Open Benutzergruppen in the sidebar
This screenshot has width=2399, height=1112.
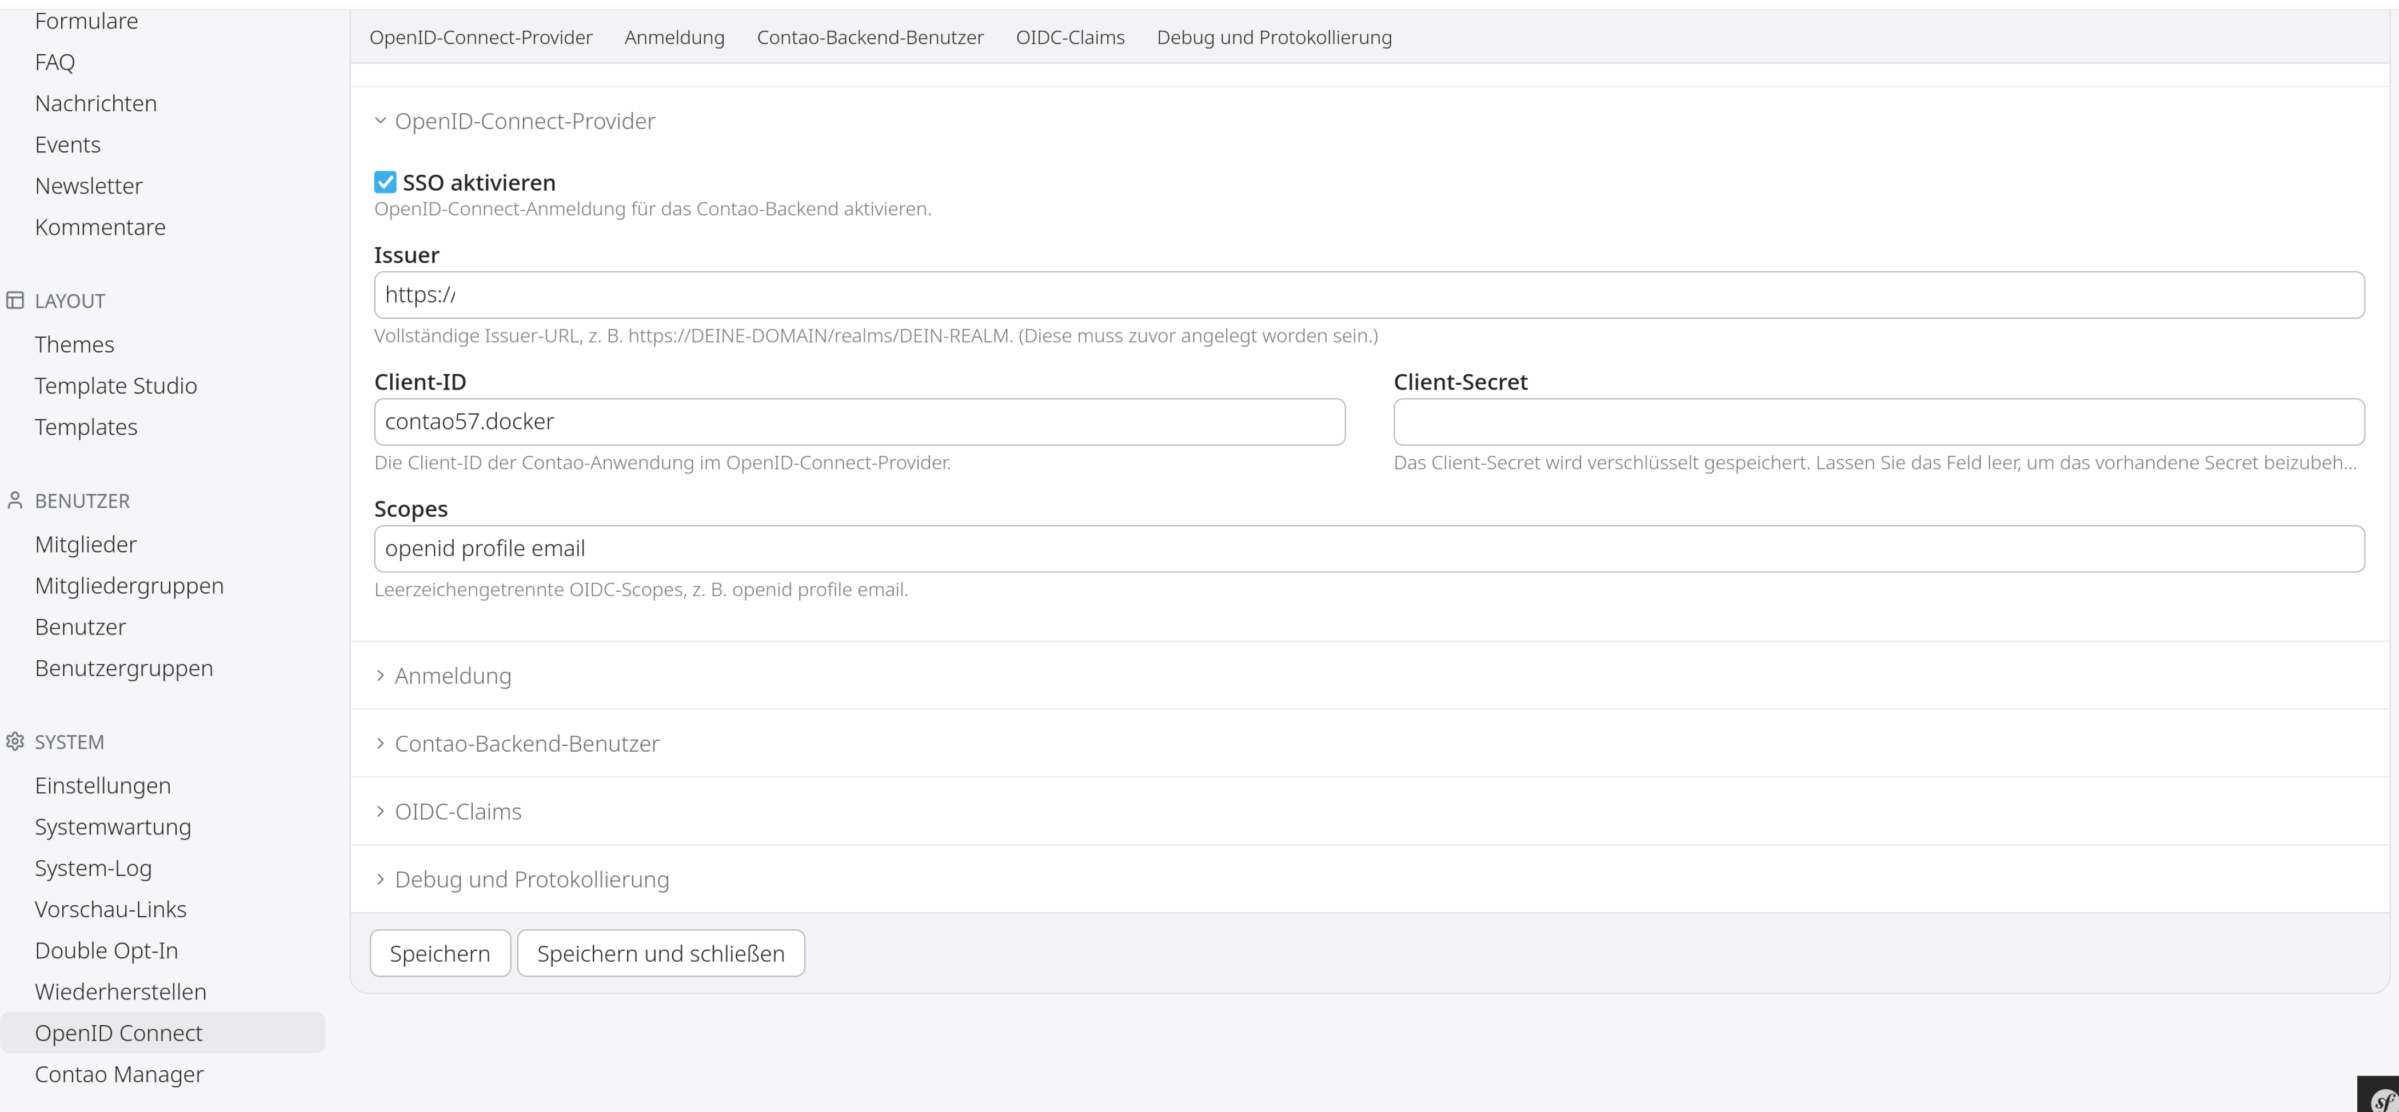(x=124, y=668)
